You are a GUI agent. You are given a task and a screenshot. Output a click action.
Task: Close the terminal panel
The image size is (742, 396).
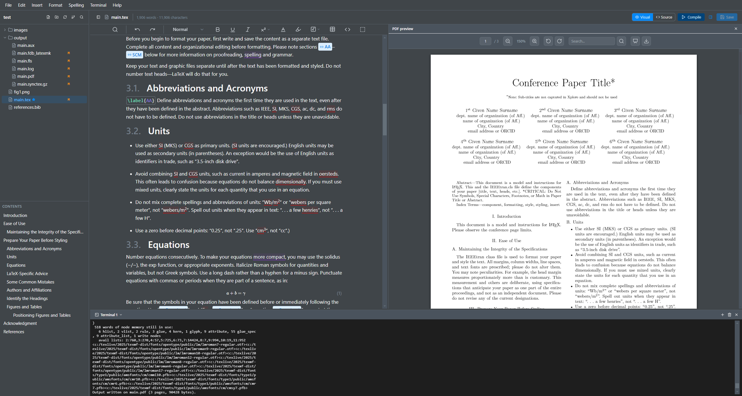(x=736, y=315)
